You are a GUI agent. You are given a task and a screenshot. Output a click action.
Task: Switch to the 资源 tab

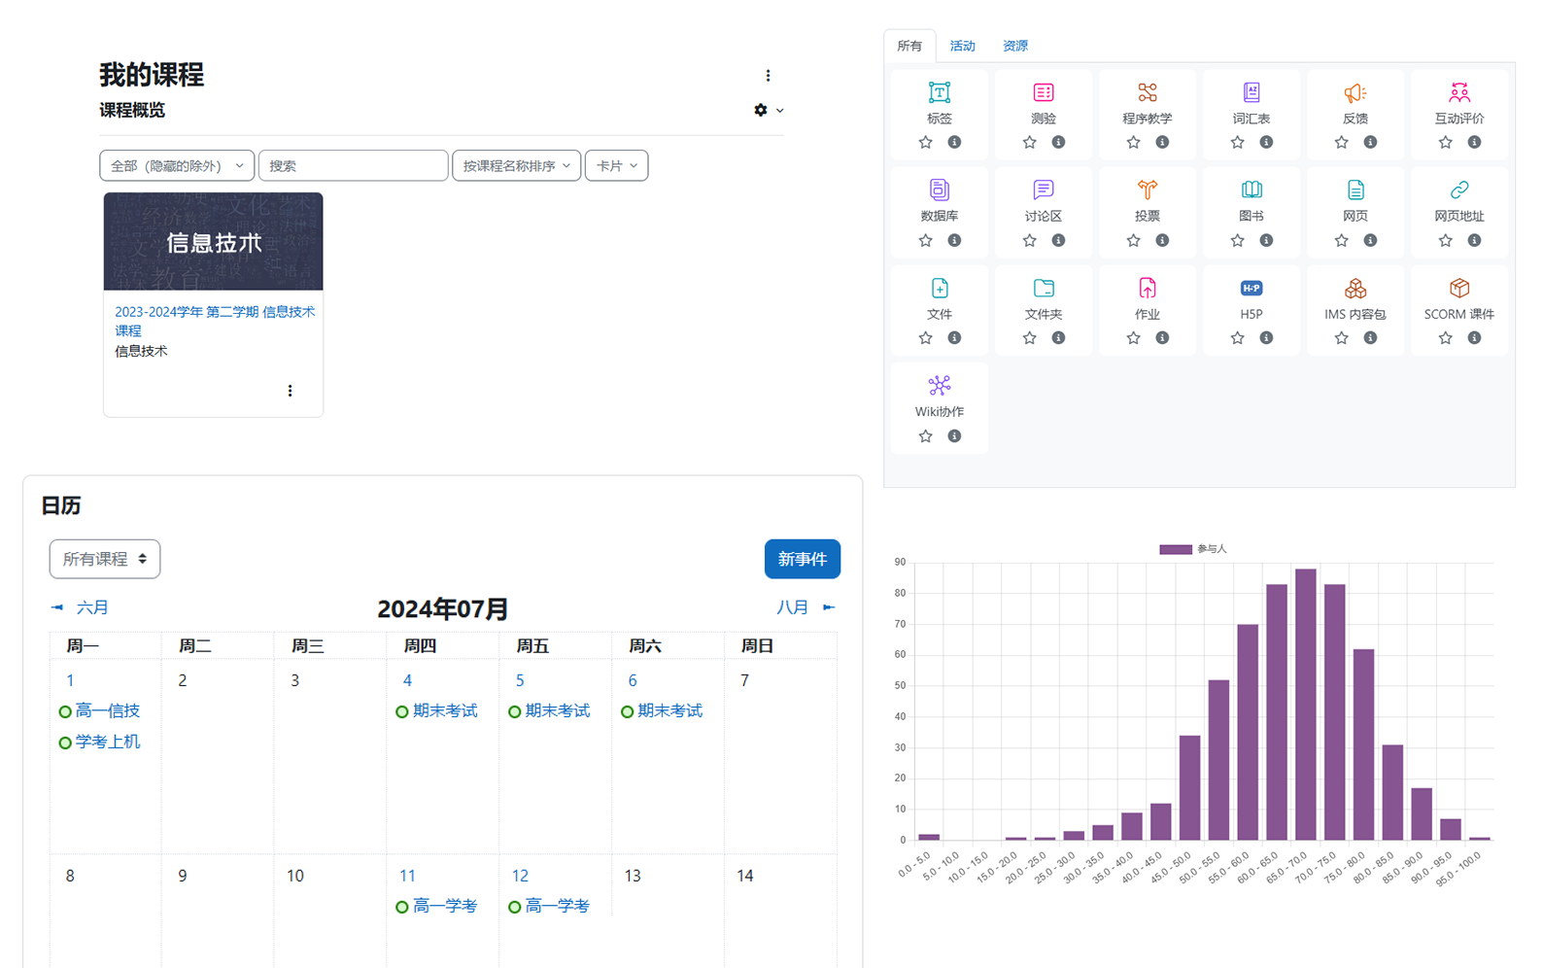(x=1015, y=46)
